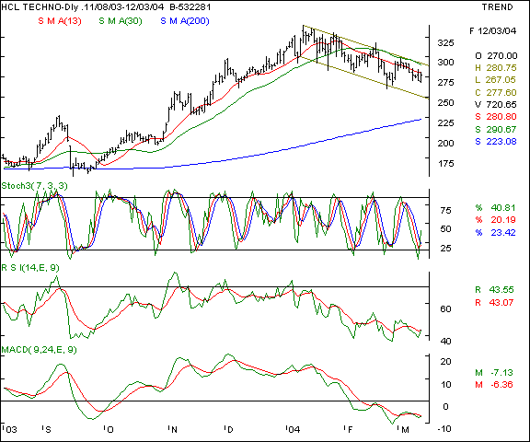Click the MACD axis label 10

[x=446, y=384]
